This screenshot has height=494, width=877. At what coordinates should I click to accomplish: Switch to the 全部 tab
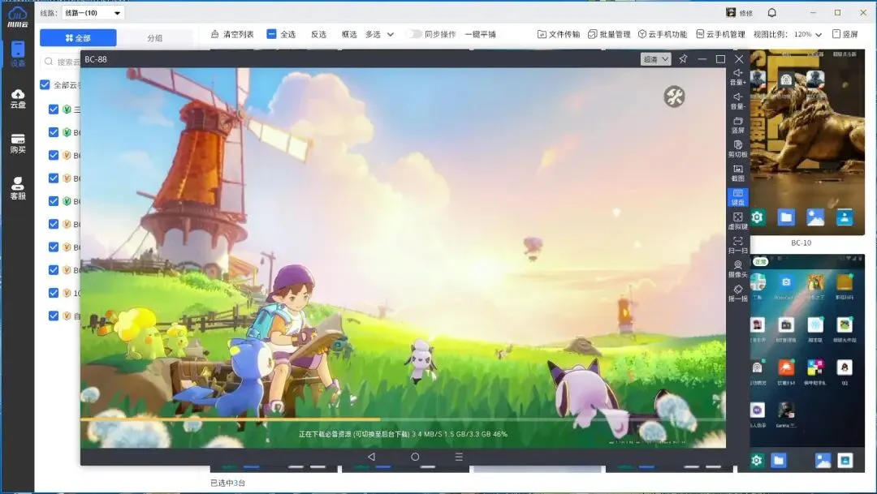tap(78, 37)
